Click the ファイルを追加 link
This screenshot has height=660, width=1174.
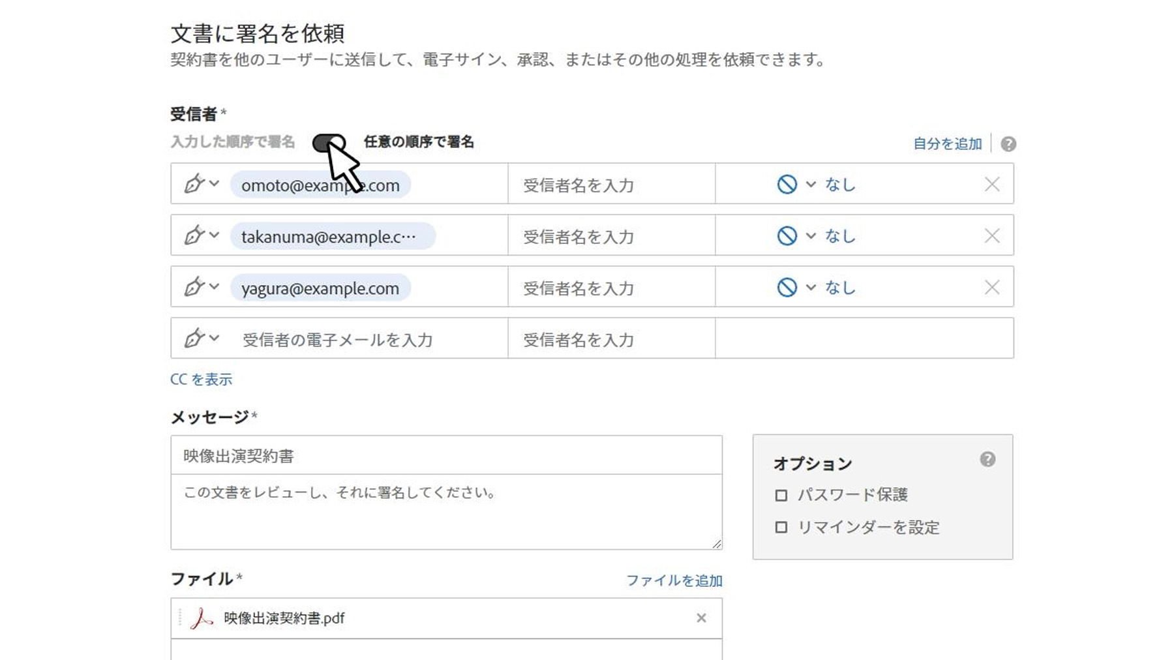point(674,580)
